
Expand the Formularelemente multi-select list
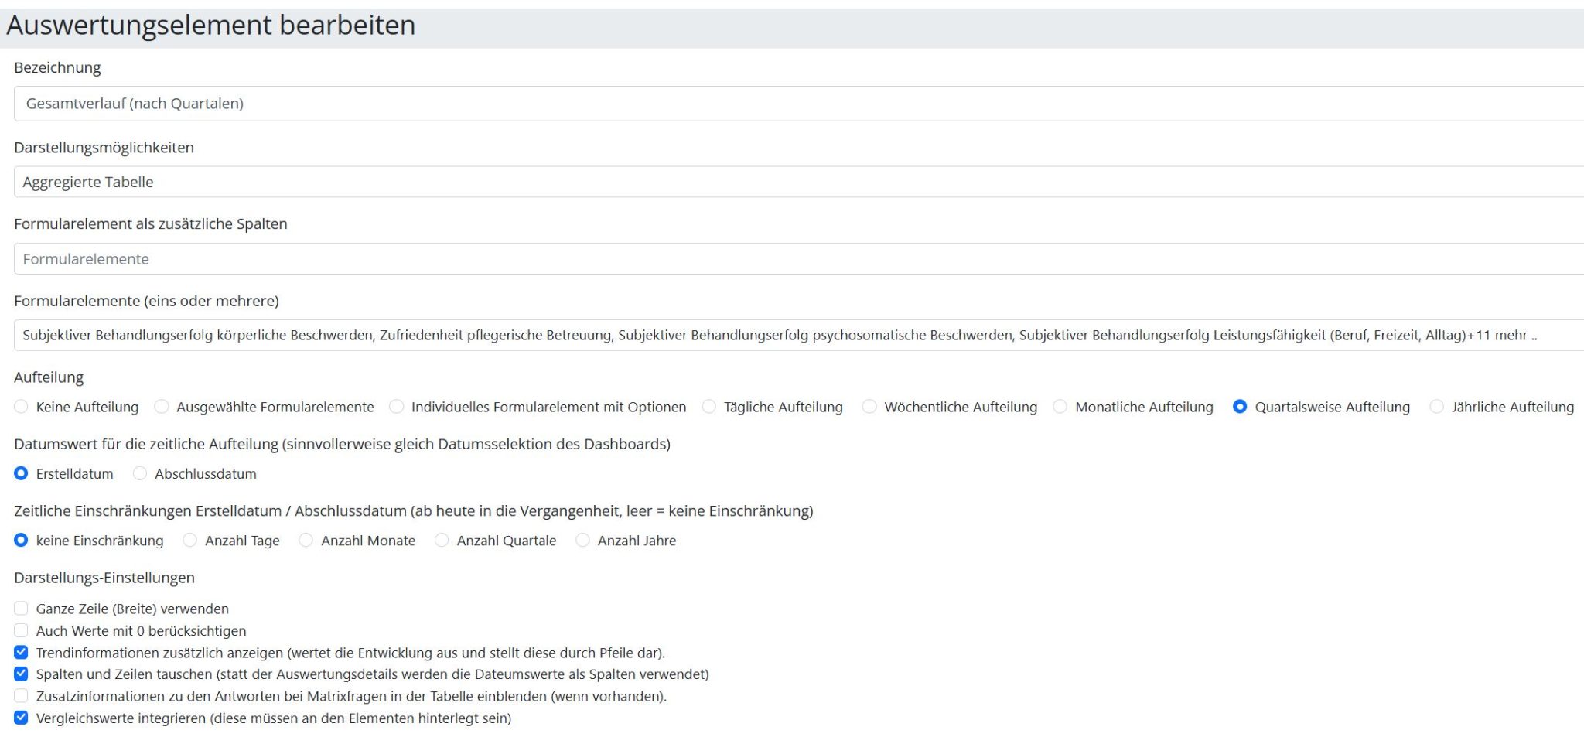pyautogui.click(x=799, y=335)
